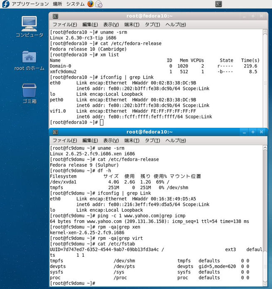Open 端末(T) menu in the upper terminal

coord(132,24)
